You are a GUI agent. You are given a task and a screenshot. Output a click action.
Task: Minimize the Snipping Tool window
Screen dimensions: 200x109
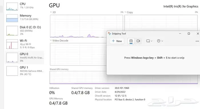click(x=180, y=33)
